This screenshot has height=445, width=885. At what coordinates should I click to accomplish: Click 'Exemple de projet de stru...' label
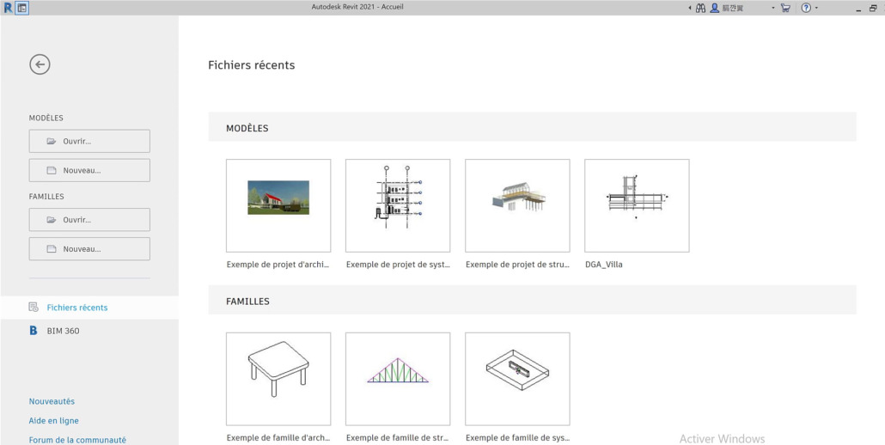click(517, 265)
